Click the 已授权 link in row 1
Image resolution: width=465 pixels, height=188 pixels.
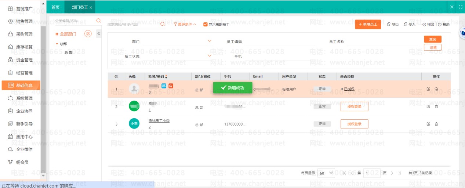tap(349, 89)
